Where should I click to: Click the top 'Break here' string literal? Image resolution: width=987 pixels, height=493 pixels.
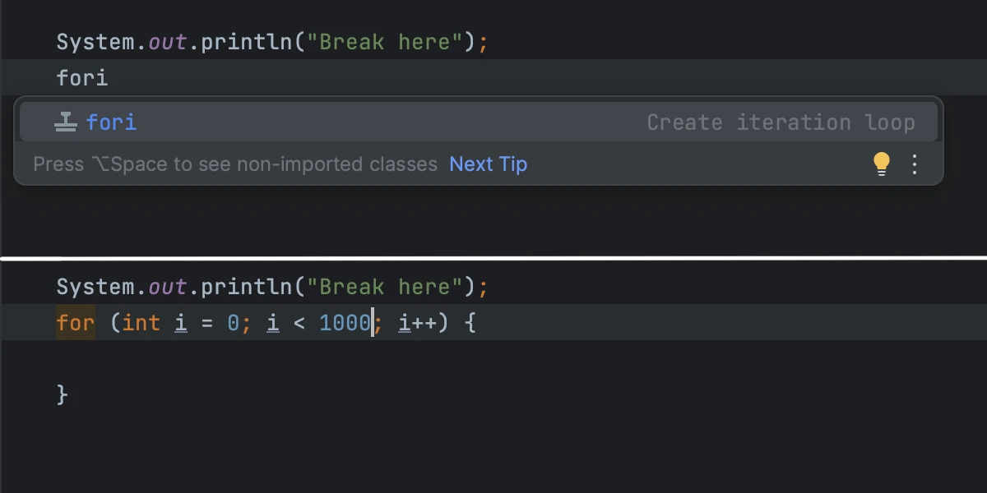tap(384, 42)
